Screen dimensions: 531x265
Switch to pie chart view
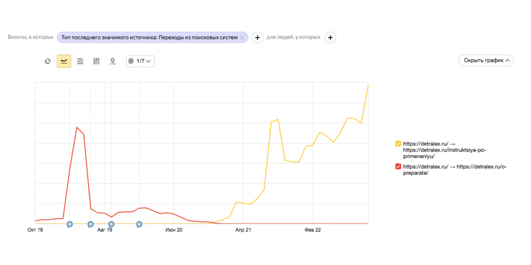point(48,61)
